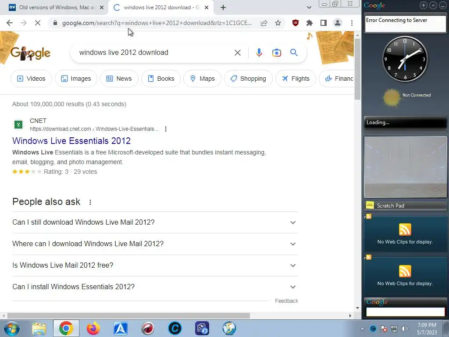Image resolution: width=449 pixels, height=337 pixels.
Task: Clear the Google search box text
Action: tap(237, 53)
